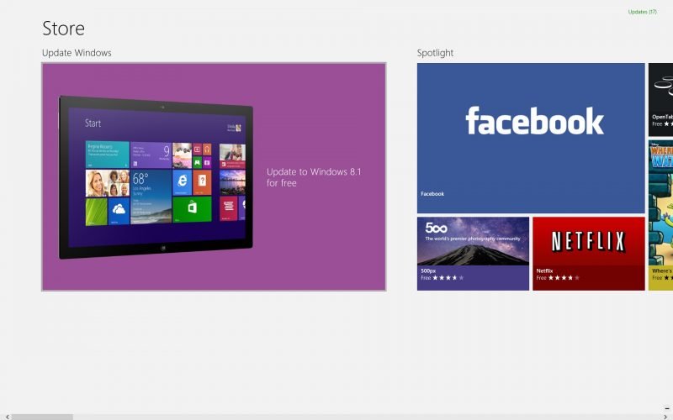This screenshot has width=673, height=420.
Task: Open the OpenTable app tile
Action: pos(660,99)
